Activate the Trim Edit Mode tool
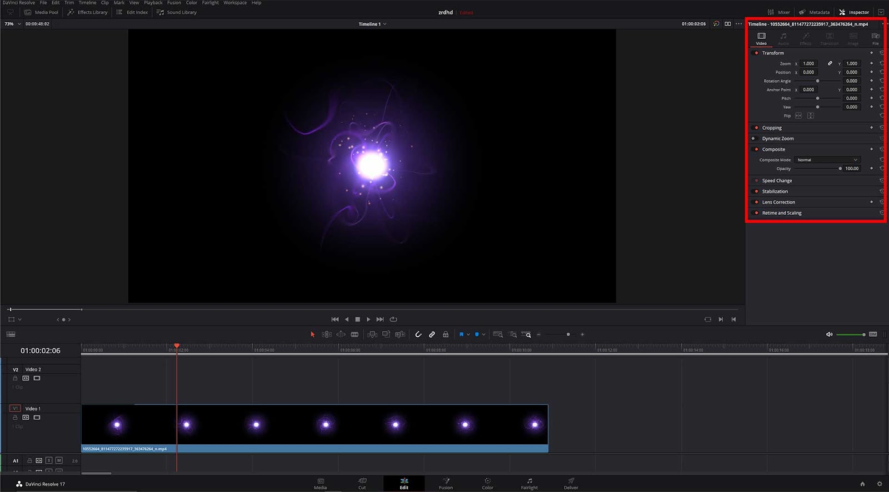 pos(327,334)
